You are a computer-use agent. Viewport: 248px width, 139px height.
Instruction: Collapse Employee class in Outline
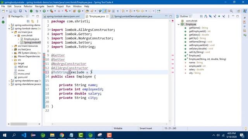point(179,24)
